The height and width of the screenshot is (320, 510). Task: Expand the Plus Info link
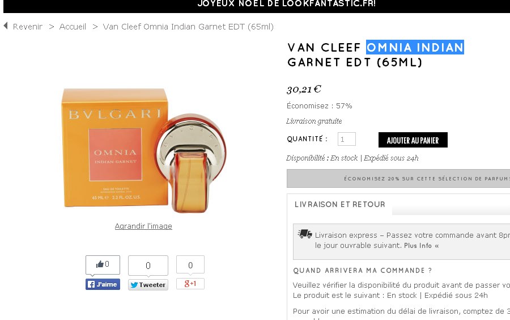pyautogui.click(x=421, y=246)
